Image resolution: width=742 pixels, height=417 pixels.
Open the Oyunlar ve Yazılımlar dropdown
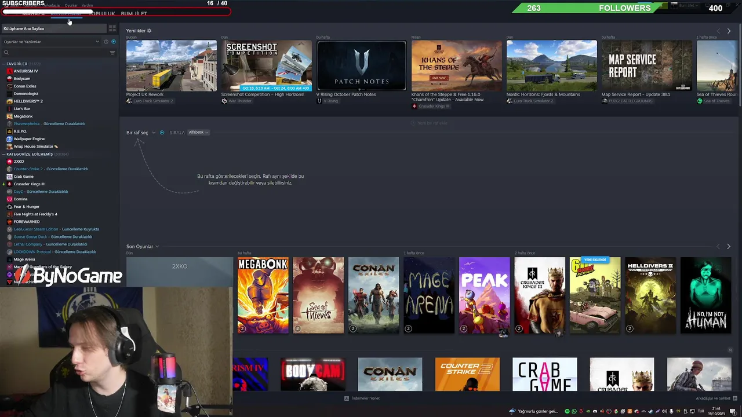pyautogui.click(x=51, y=42)
